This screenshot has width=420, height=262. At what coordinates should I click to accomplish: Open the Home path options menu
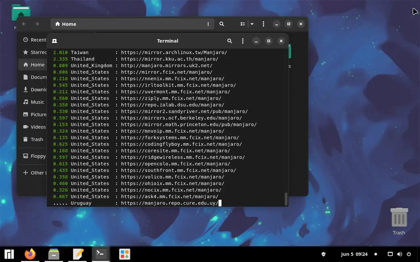click(x=208, y=24)
